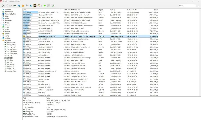Expand the Computer tree node

tap(1, 9)
